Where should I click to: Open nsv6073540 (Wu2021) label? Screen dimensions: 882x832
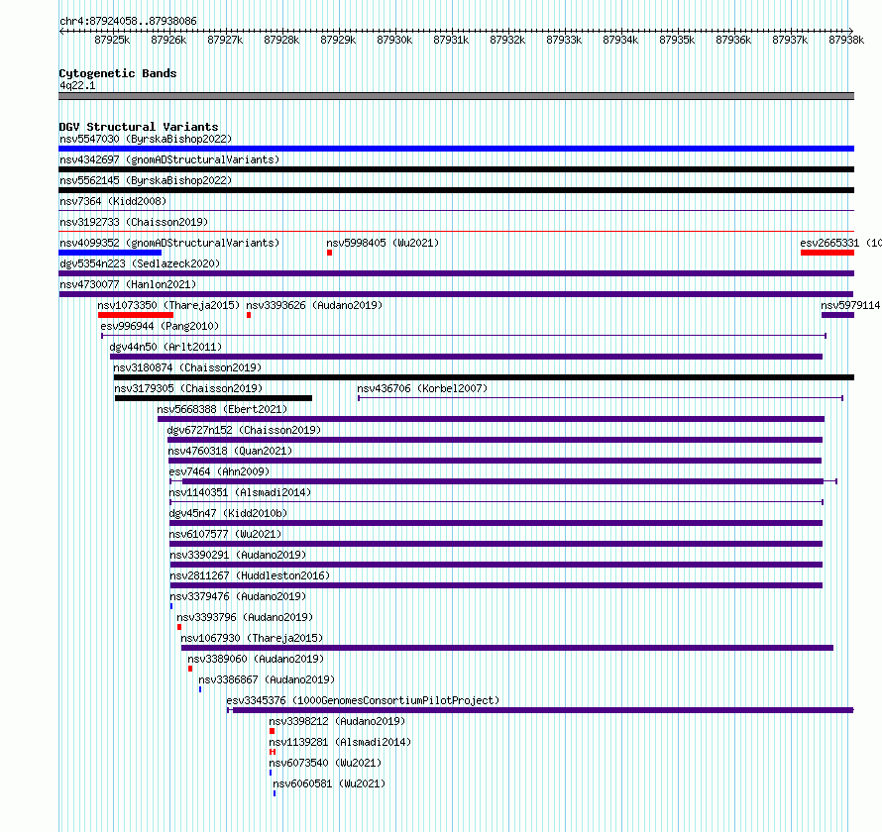[325, 763]
